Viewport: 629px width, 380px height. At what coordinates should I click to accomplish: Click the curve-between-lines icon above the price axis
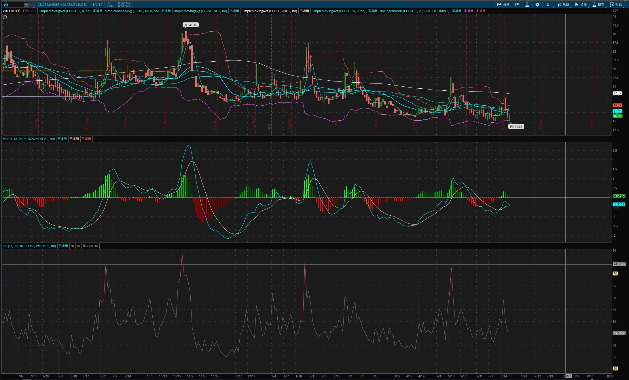point(615,11)
